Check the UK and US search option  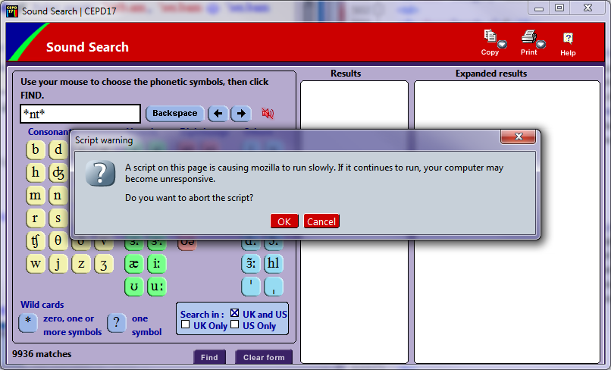(235, 313)
